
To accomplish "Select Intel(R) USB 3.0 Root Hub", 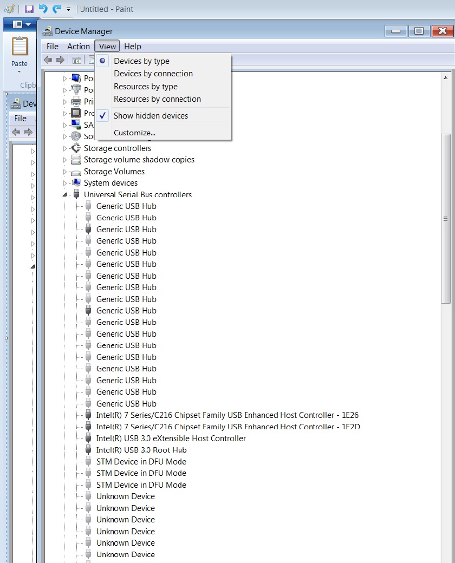I will click(x=141, y=450).
